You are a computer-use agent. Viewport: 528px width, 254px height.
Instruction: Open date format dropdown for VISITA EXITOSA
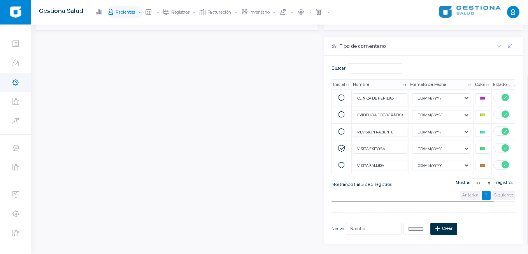pyautogui.click(x=441, y=149)
